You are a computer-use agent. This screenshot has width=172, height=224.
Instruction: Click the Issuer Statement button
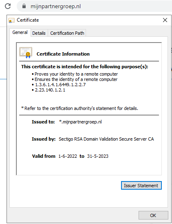[141, 186]
